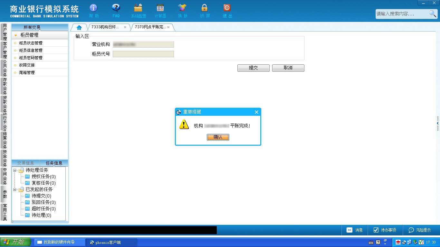This screenshot has width=440, height=247.
Task: Select 授权任务(0) in task tree
Action: tap(40, 177)
